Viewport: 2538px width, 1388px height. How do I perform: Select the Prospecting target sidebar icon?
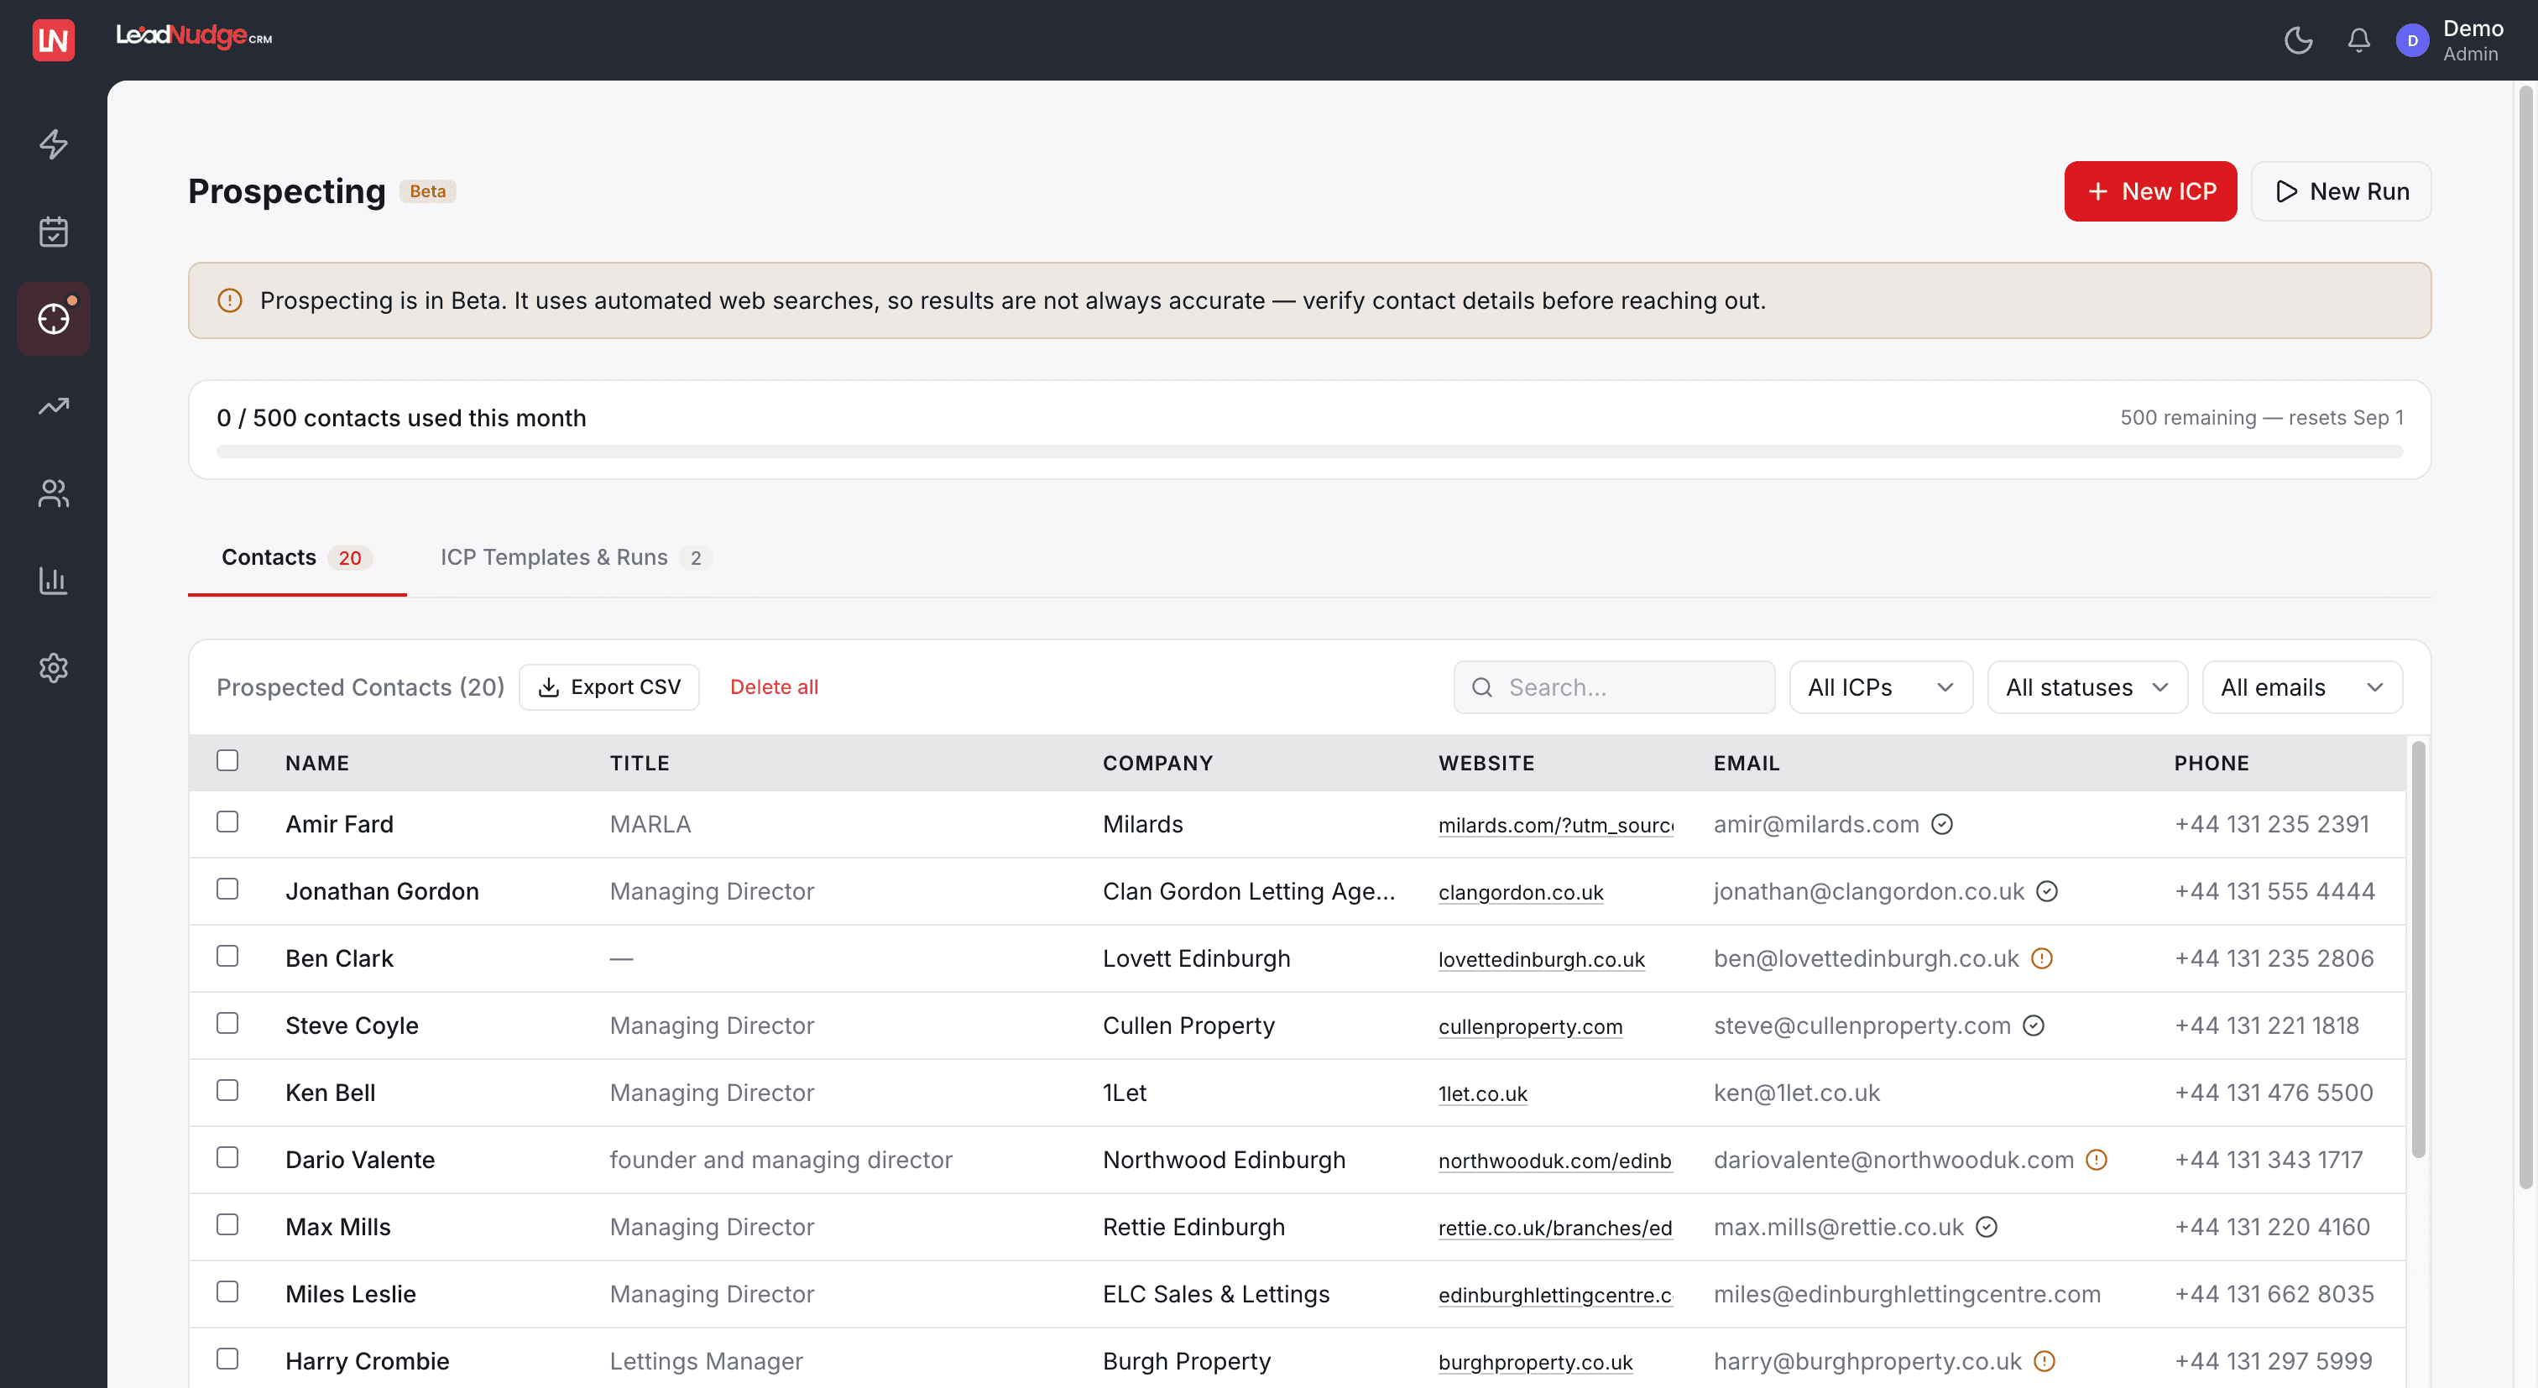pos(53,318)
